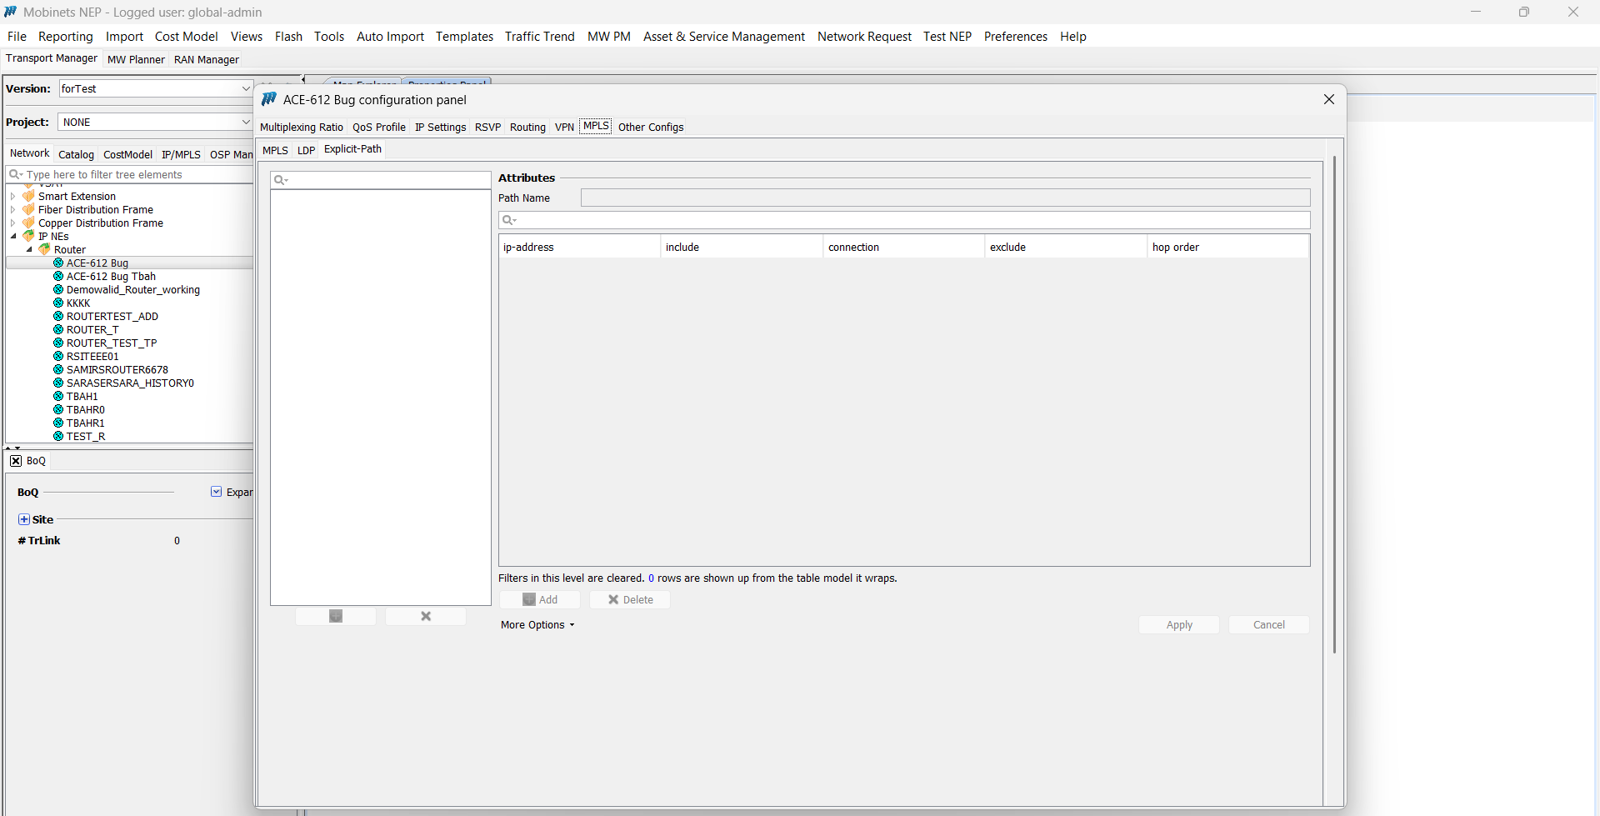
Task: Switch to the LDP sub-tab
Action: [306, 150]
